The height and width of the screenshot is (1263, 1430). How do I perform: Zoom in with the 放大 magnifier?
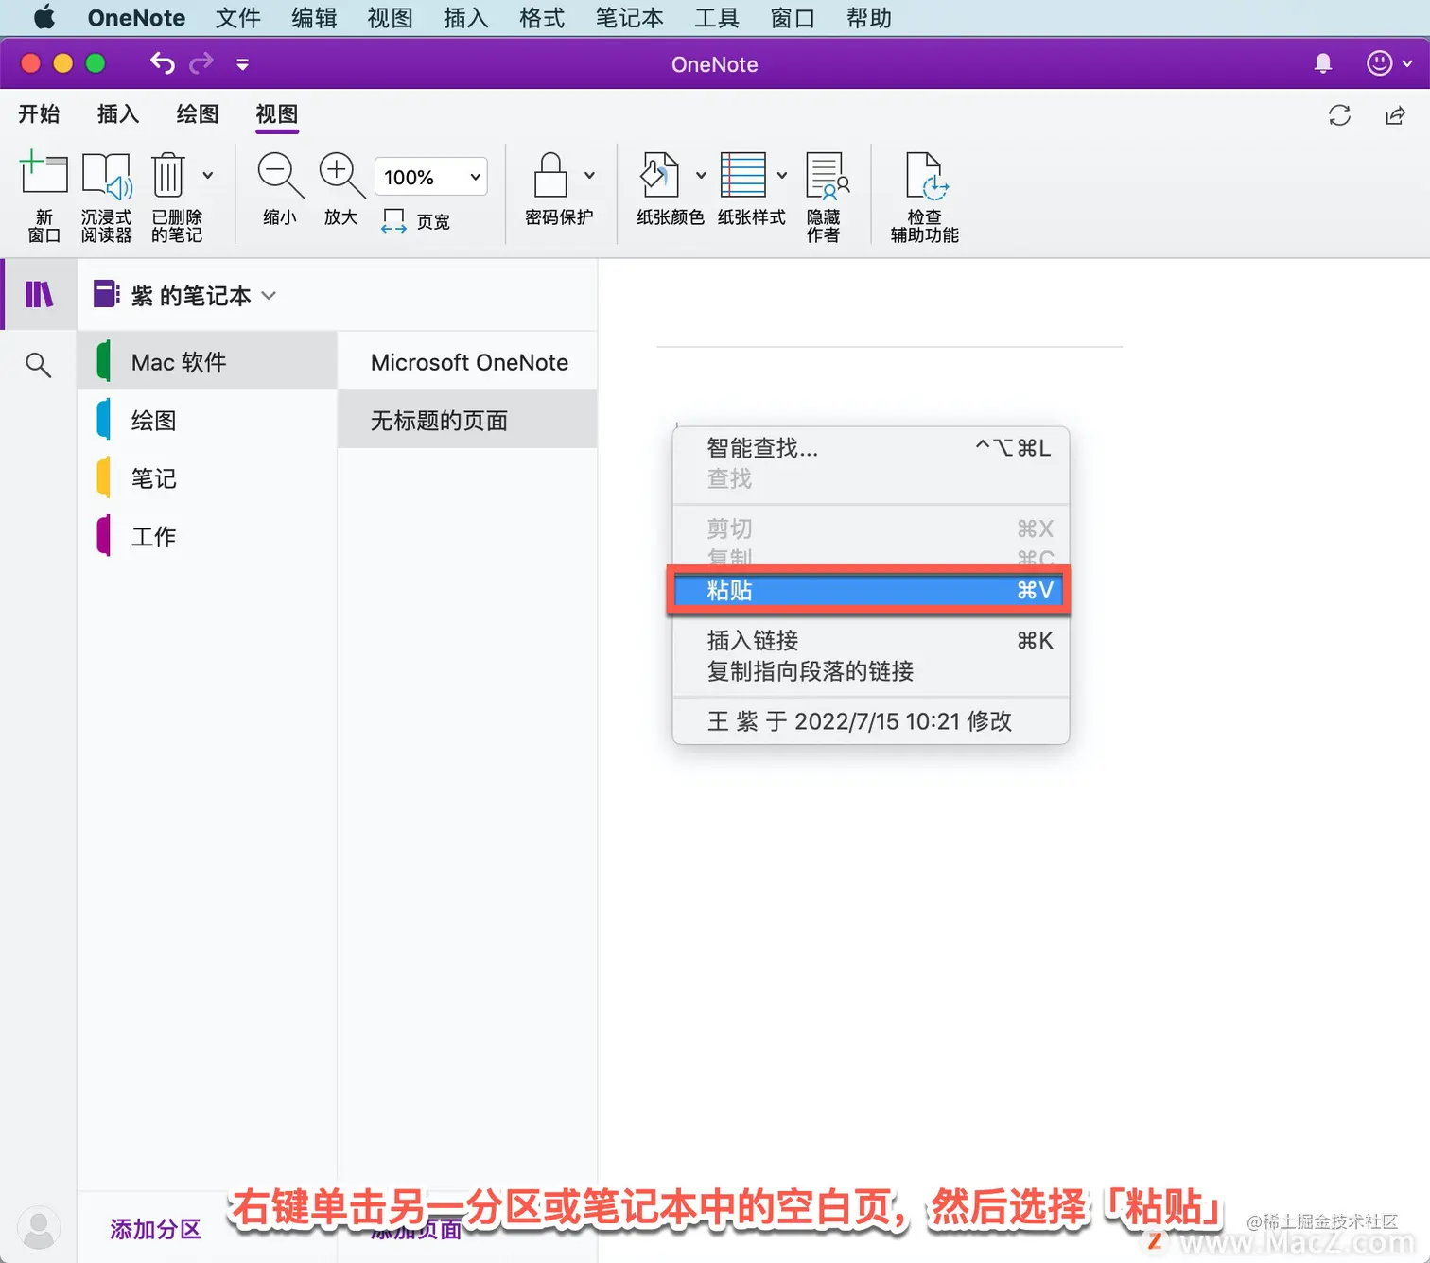(341, 189)
